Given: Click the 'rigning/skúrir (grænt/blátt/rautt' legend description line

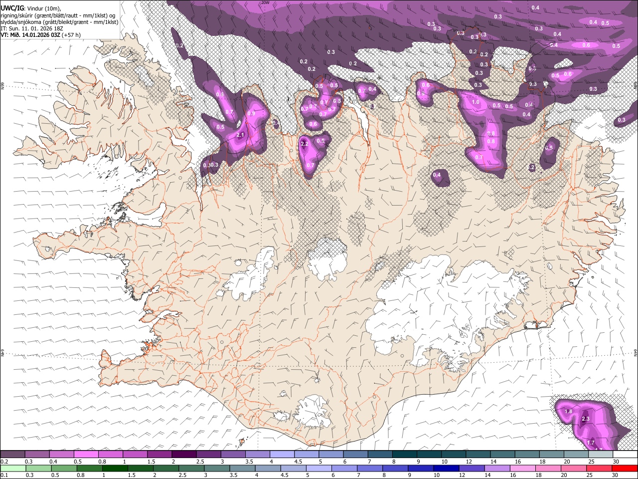Looking at the screenshot, I should pyautogui.click(x=58, y=15).
